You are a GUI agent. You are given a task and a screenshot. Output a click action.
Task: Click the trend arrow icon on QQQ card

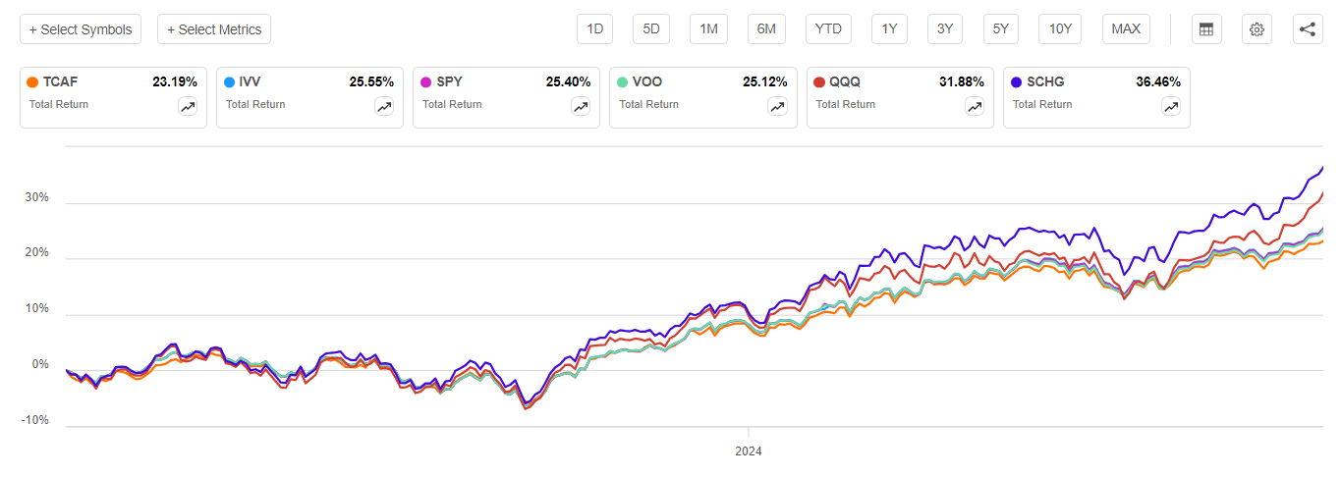[x=975, y=108]
